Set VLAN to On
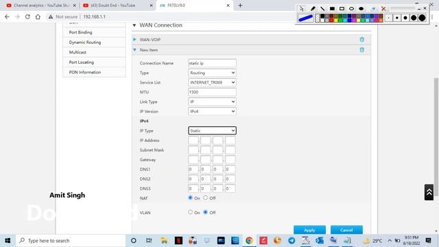439x247 pixels. click(191, 212)
